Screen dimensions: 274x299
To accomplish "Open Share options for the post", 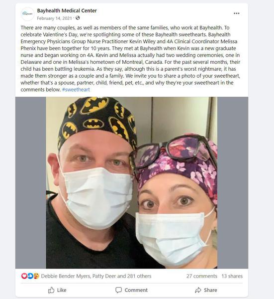I will 206,290.
